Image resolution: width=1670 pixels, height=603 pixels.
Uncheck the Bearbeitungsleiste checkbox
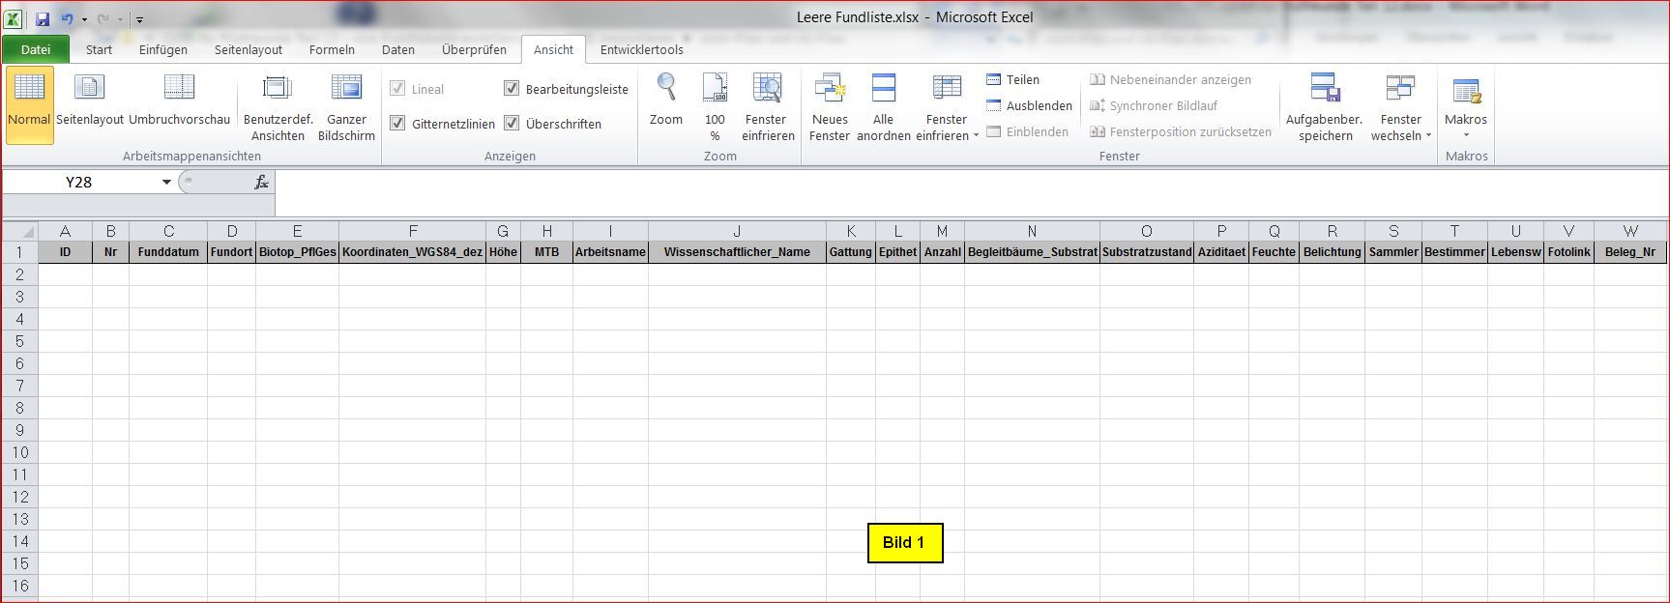[512, 89]
